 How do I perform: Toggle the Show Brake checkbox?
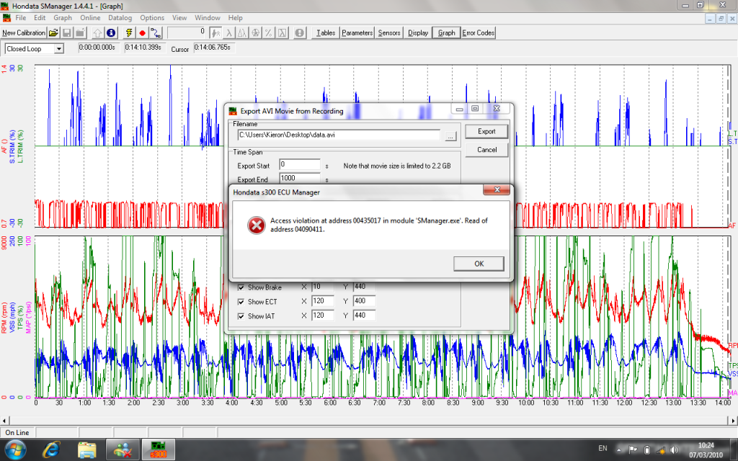click(241, 287)
